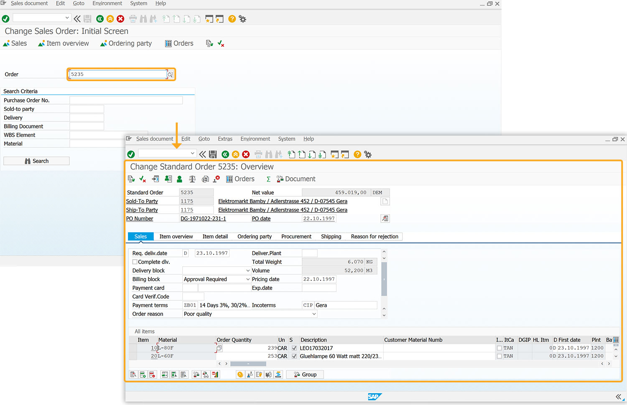Switch to the Item detail tab

[x=215, y=236]
